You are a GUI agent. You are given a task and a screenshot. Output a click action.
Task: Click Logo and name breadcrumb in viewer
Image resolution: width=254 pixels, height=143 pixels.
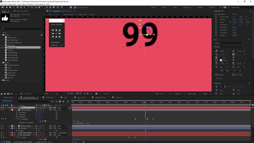coord(69,14)
